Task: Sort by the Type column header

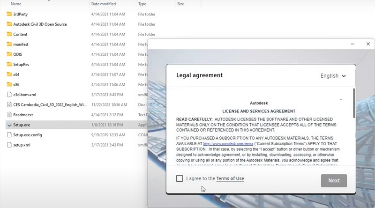Action: pyautogui.click(x=142, y=4)
